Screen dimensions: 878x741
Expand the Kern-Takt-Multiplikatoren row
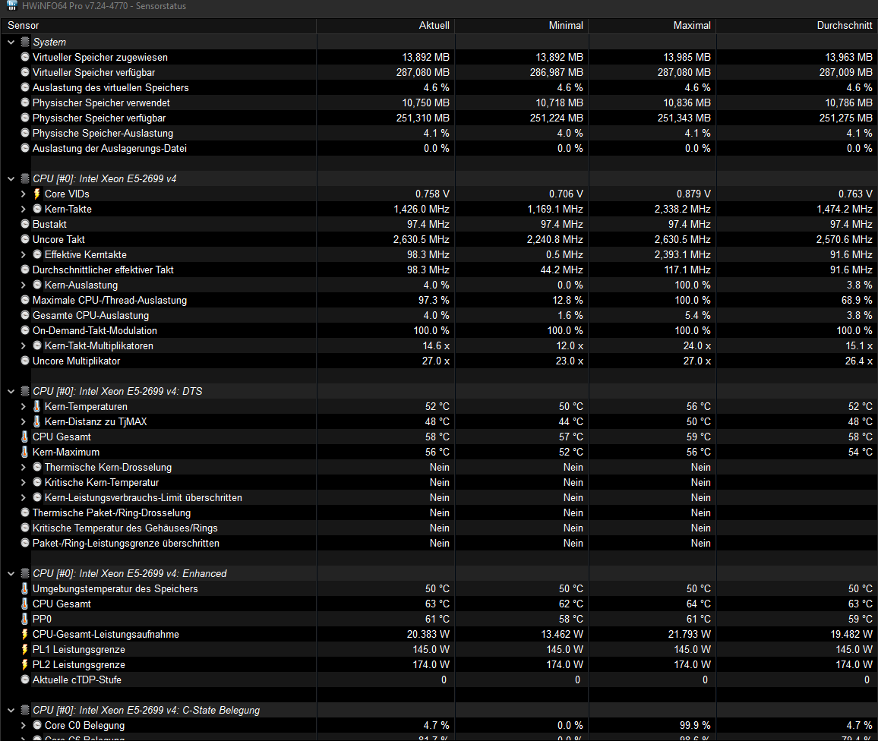(24, 346)
